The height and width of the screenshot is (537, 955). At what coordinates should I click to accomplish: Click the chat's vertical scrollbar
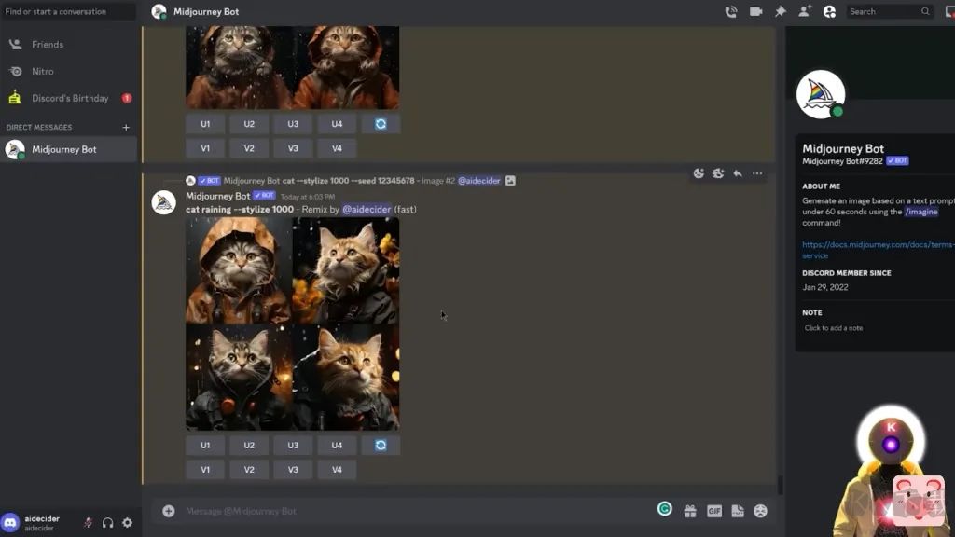click(780, 486)
